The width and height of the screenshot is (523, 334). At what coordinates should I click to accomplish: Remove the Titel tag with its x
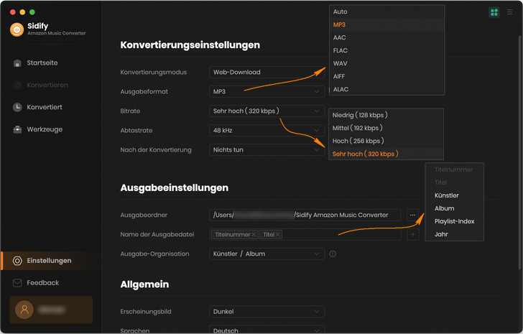coord(277,235)
